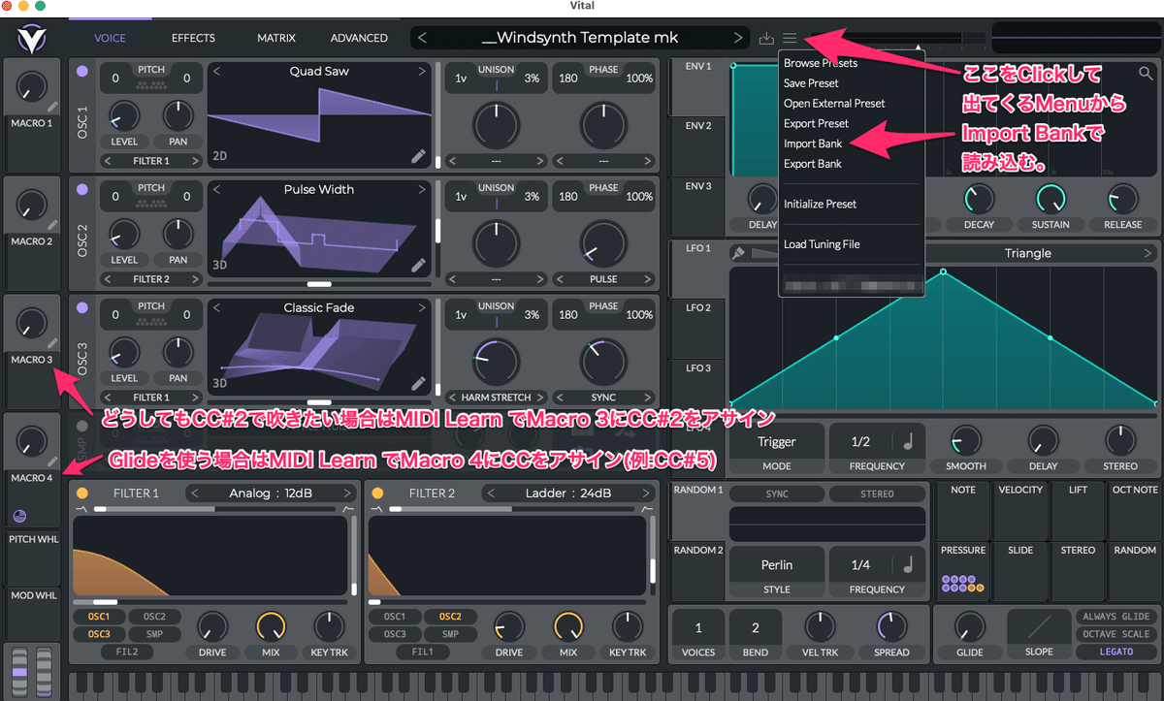Click the LFO 1 1/2 frequency field
This screenshot has height=701, width=1164.
point(860,442)
